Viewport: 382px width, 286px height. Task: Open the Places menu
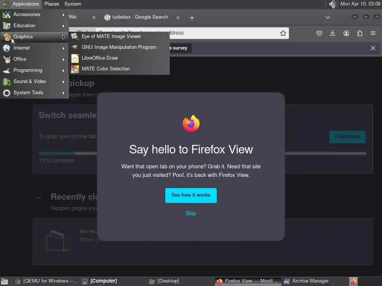[51, 4]
